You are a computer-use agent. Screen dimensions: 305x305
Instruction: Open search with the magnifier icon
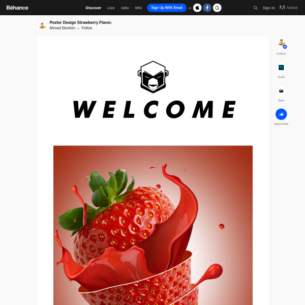click(x=256, y=8)
